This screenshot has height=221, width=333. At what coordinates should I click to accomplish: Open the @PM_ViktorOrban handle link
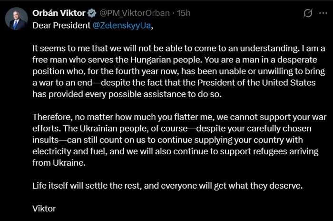135,13
